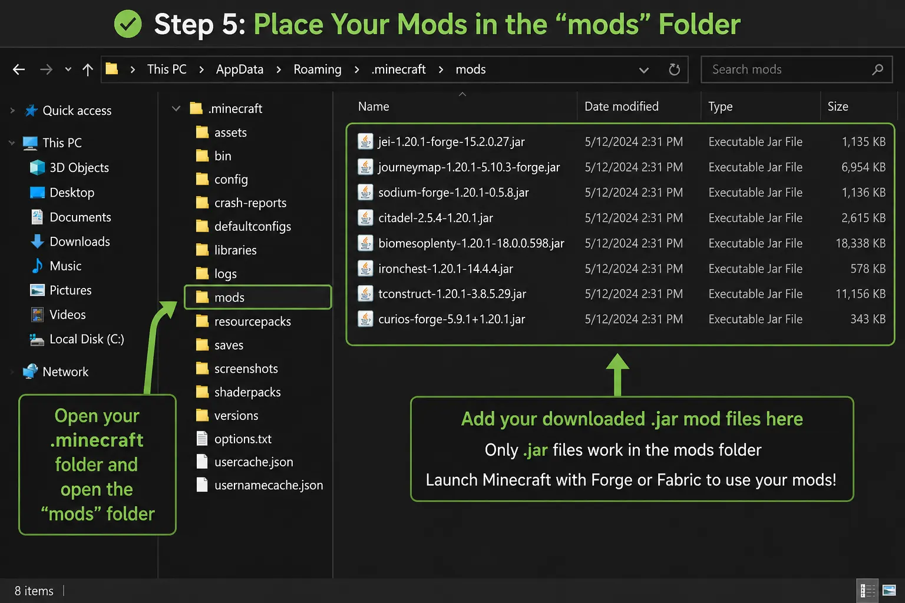Expand the Network tree node
Image resolution: width=905 pixels, height=603 pixels.
tap(12, 372)
